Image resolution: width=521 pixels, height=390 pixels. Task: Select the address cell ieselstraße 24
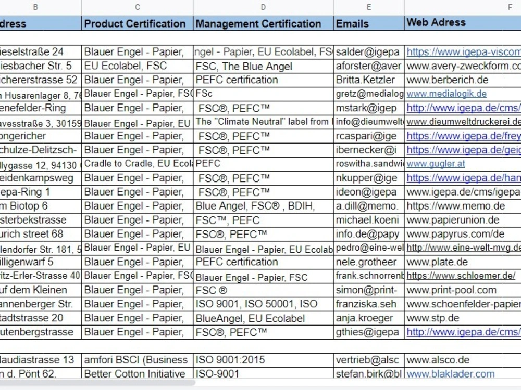point(41,52)
